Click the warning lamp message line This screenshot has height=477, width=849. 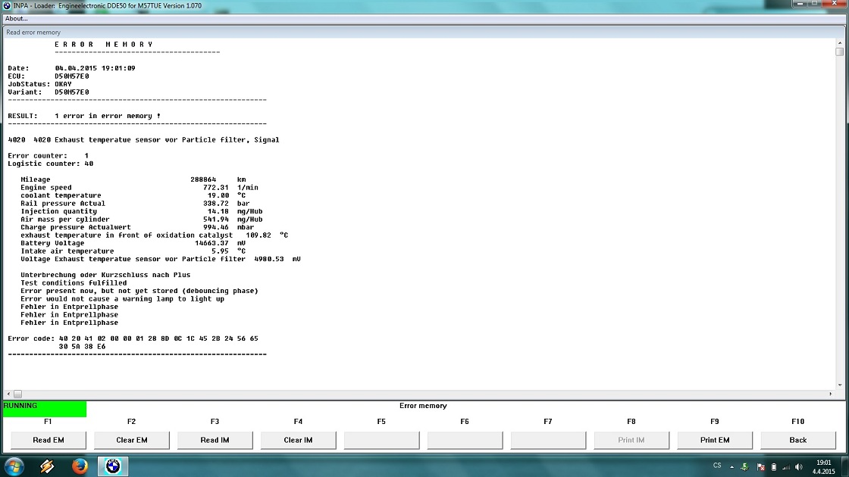122,298
